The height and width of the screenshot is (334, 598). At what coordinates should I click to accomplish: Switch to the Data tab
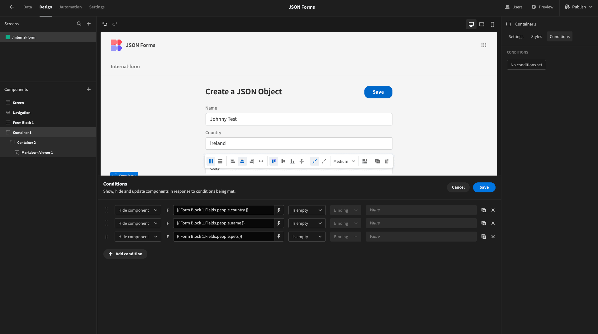27,7
